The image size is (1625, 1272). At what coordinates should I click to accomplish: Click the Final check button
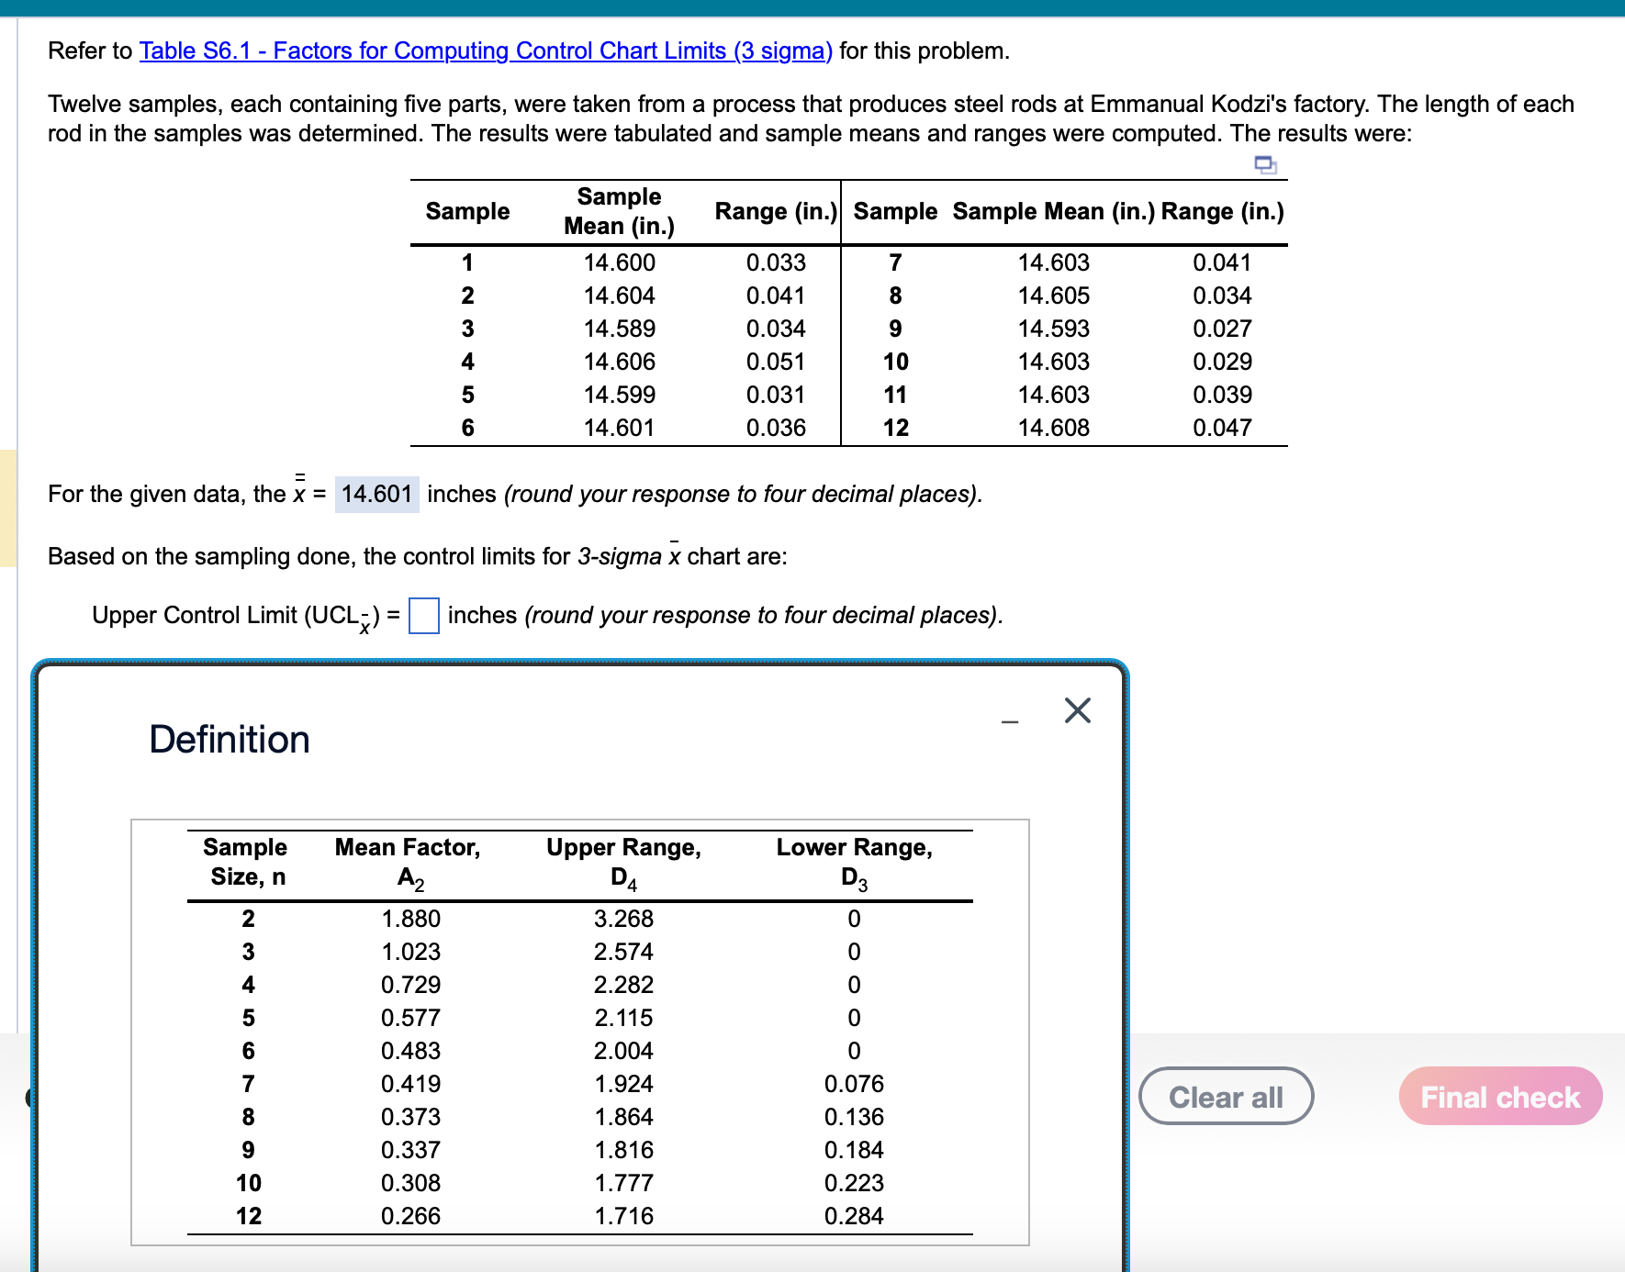[x=1500, y=1096]
